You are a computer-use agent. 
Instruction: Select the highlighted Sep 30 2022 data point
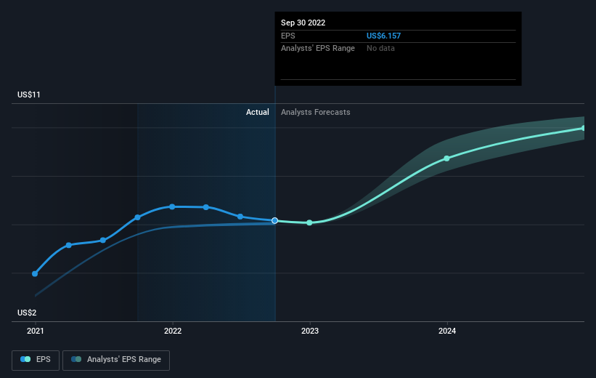(275, 221)
